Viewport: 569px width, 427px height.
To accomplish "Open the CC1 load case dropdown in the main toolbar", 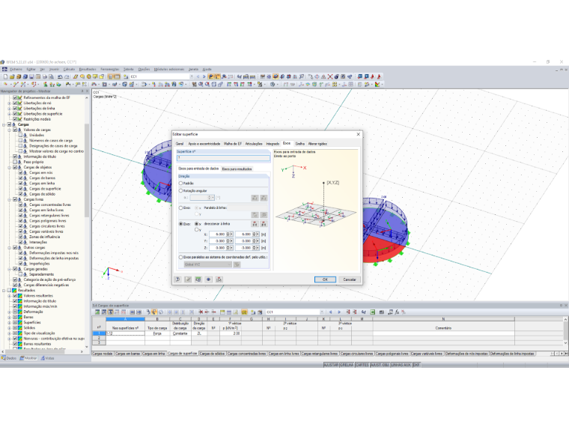I will [x=192, y=76].
